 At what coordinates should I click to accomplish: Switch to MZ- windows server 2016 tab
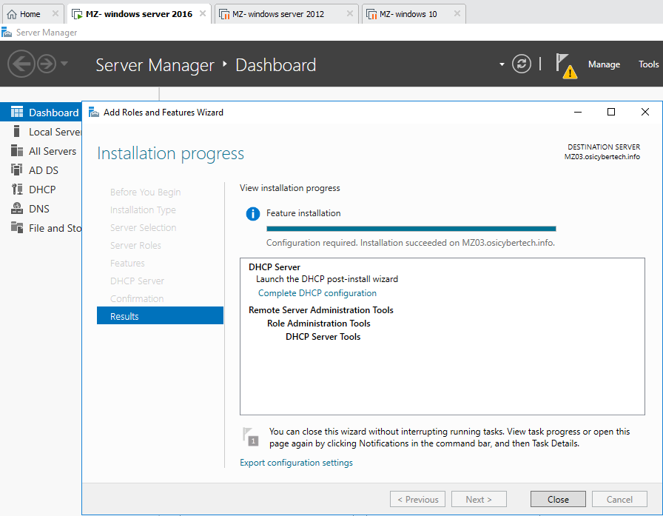click(x=138, y=14)
